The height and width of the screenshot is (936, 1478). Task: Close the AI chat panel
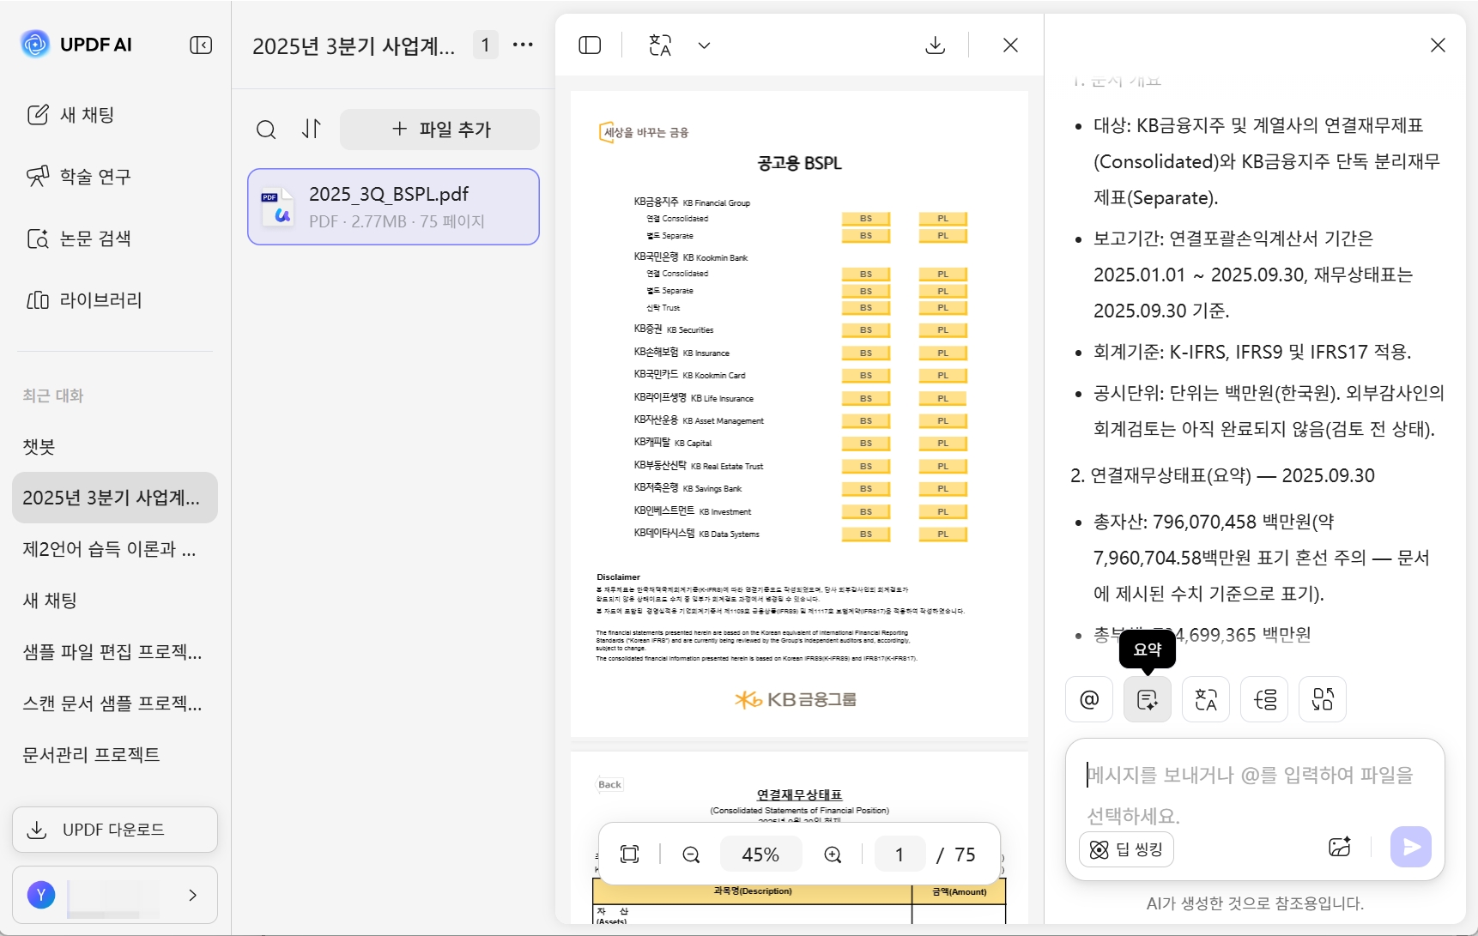click(x=1438, y=45)
